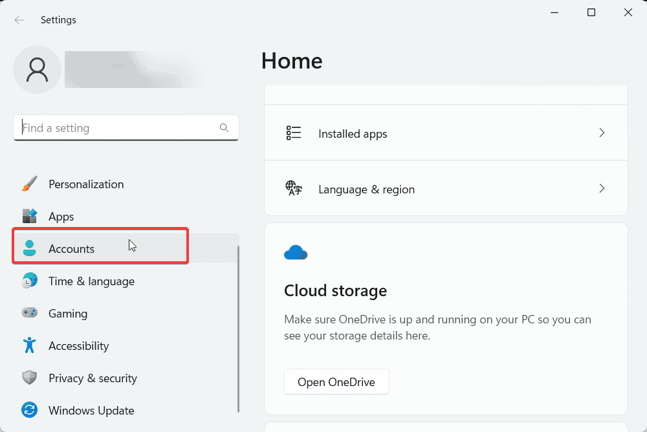Maximize the Settings window
Viewport: 647px width, 432px height.
tap(591, 13)
